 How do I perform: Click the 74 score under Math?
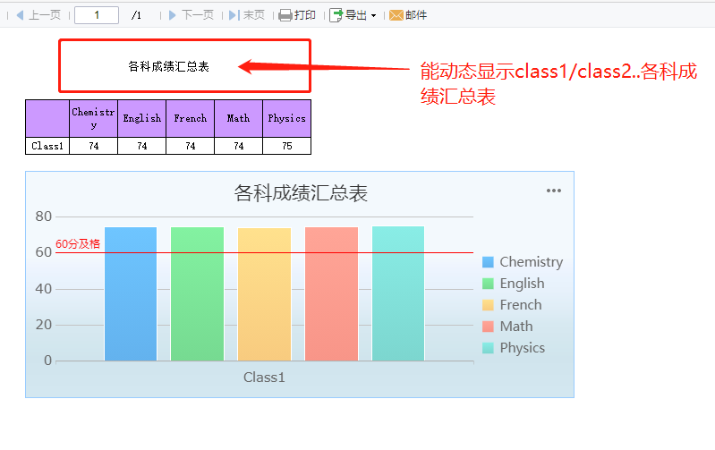(239, 146)
